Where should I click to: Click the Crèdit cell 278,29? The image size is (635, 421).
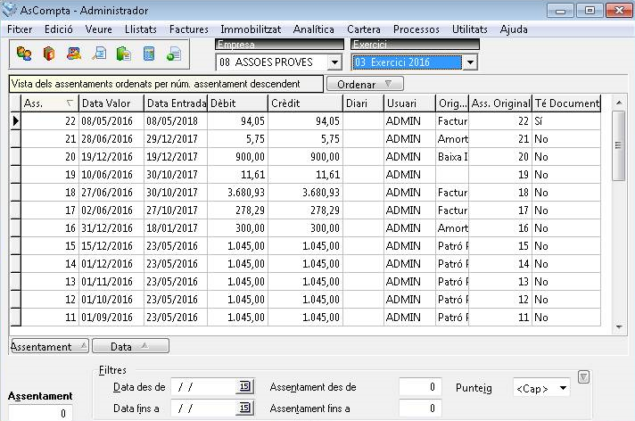point(305,210)
